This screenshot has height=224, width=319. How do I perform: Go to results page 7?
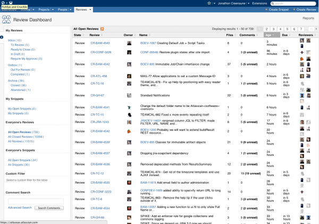tap(301, 29)
